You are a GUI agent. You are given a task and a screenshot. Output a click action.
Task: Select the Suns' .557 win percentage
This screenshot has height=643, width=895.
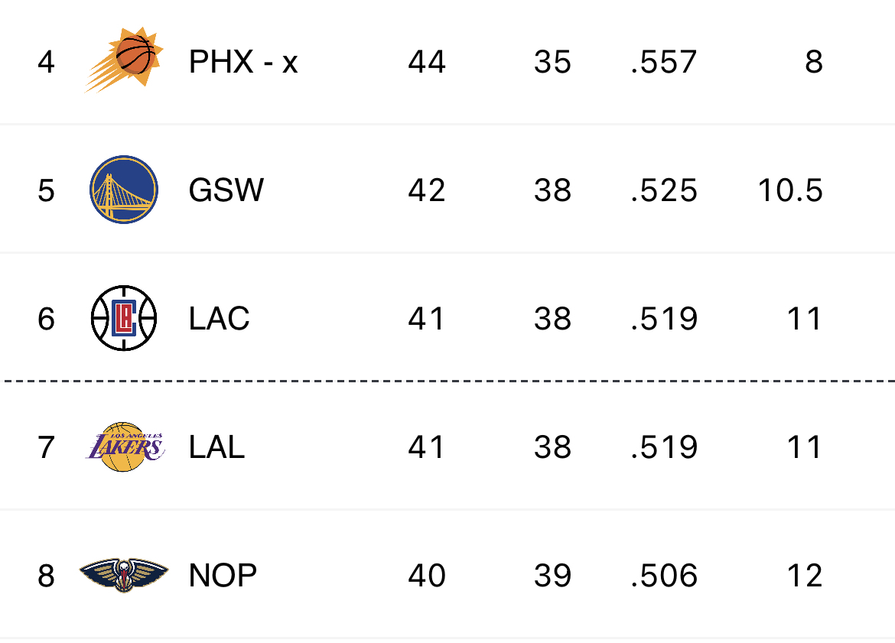(665, 62)
